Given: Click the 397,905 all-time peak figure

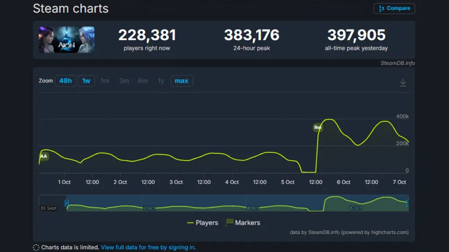Looking at the screenshot, I should 356,35.
